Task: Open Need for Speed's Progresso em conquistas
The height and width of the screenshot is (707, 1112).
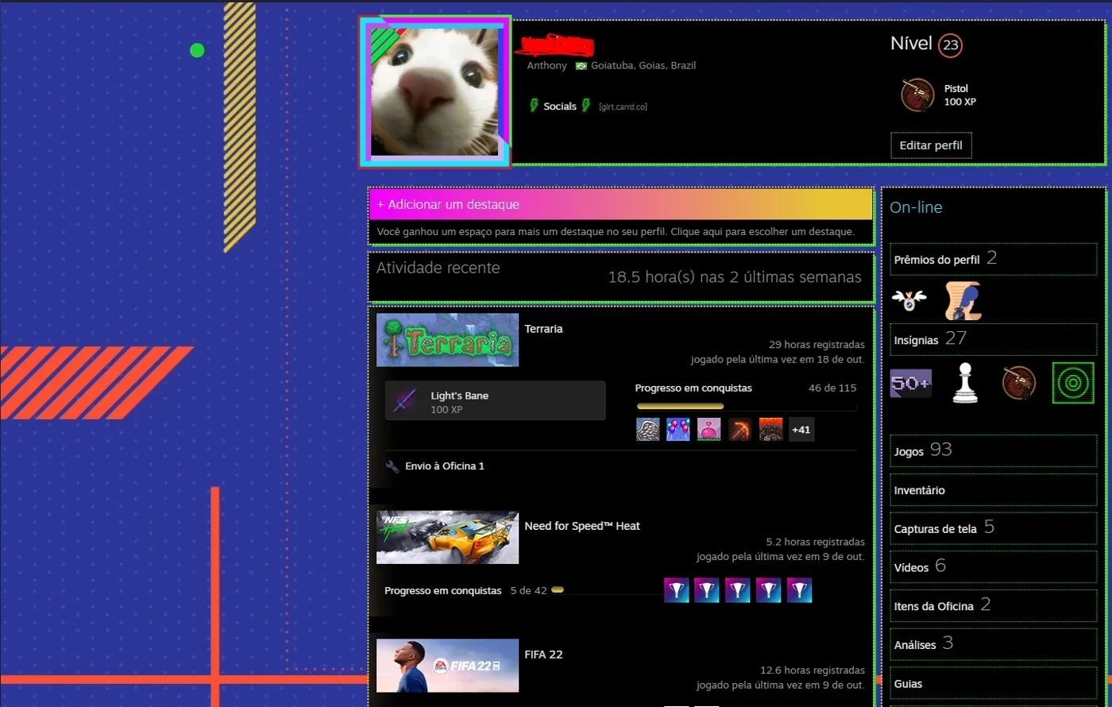Action: pos(443,591)
